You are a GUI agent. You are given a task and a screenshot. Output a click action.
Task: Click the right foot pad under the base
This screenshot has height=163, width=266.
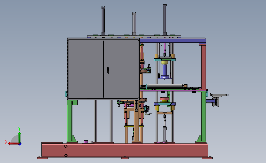[207, 158]
